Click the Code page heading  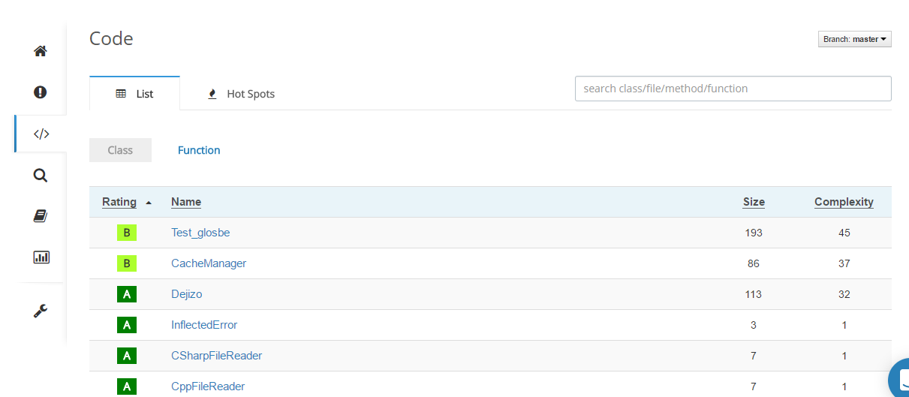click(111, 38)
